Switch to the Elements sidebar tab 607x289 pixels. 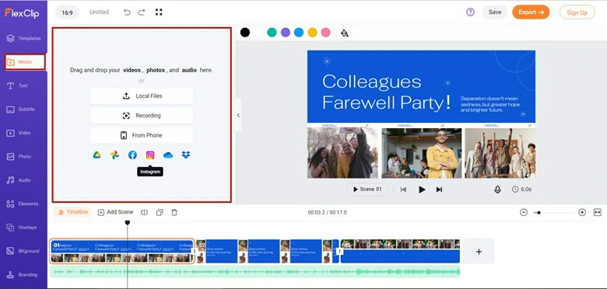23,204
